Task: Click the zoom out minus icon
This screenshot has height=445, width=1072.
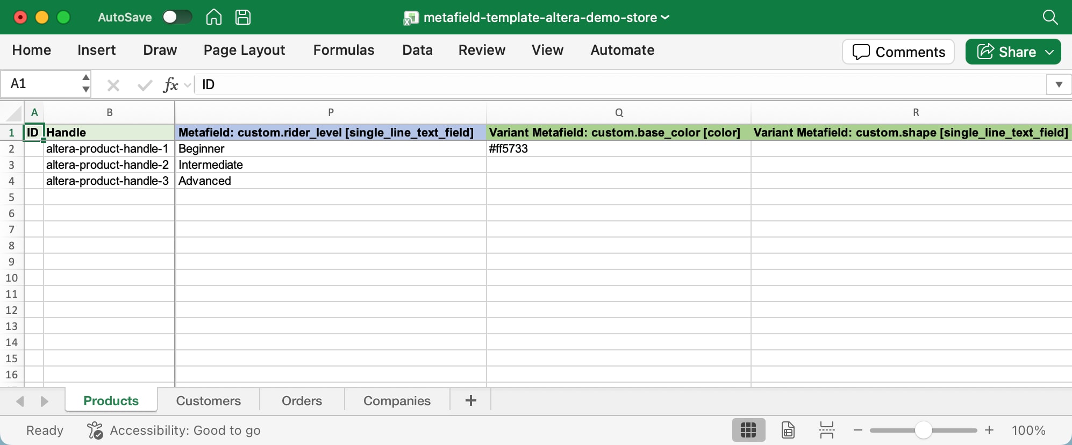Action: pos(858,430)
